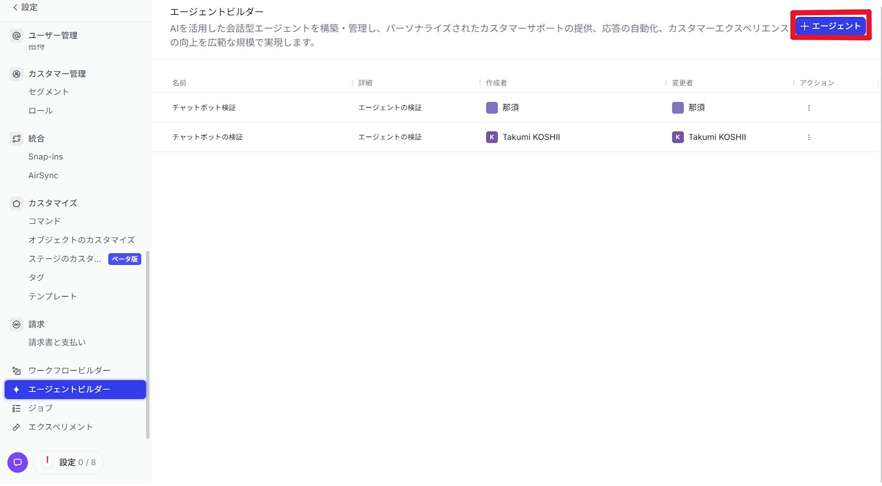
Task: Click 那須's avatar in the 作成者 column
Action: coord(491,108)
